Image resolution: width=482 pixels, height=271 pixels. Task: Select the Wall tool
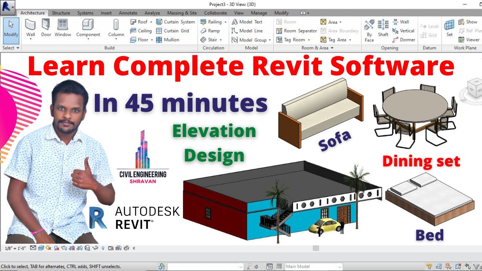[x=31, y=29]
